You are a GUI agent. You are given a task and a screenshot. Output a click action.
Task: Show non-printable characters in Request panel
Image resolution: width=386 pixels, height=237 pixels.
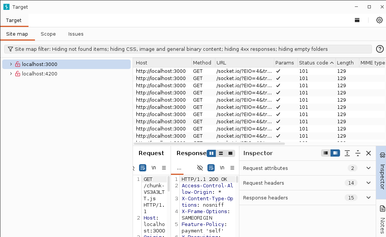pyautogui.click(x=153, y=168)
